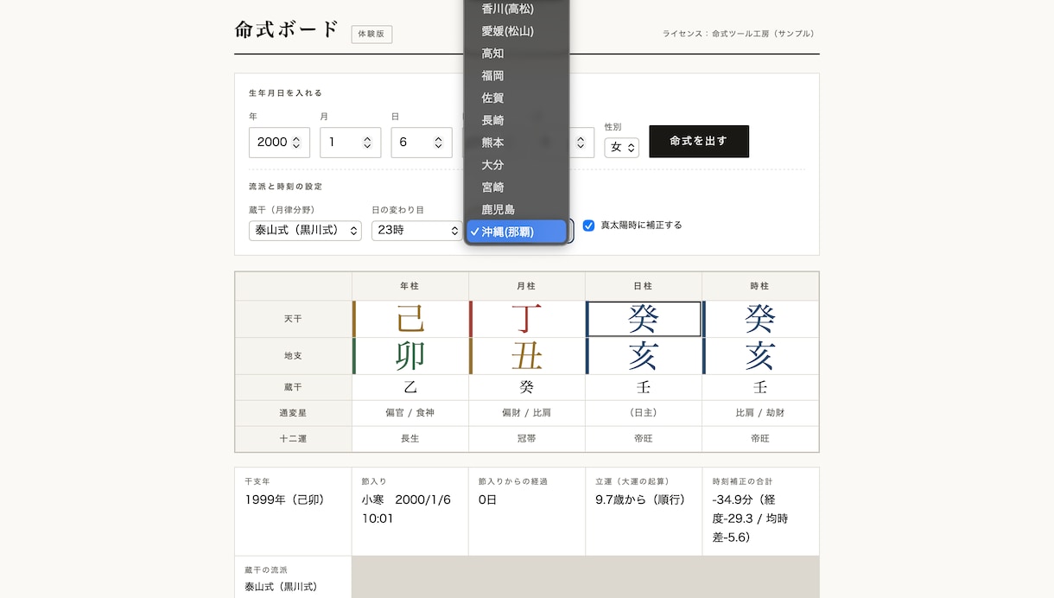1054x598 pixels.
Task: Click the （日主） cell
Action: pos(644,413)
